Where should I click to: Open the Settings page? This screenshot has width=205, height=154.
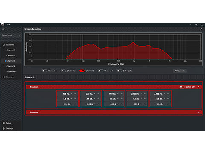(x=9, y=129)
